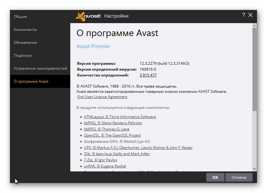Open the definitions count link 3 915 477

click(148, 75)
